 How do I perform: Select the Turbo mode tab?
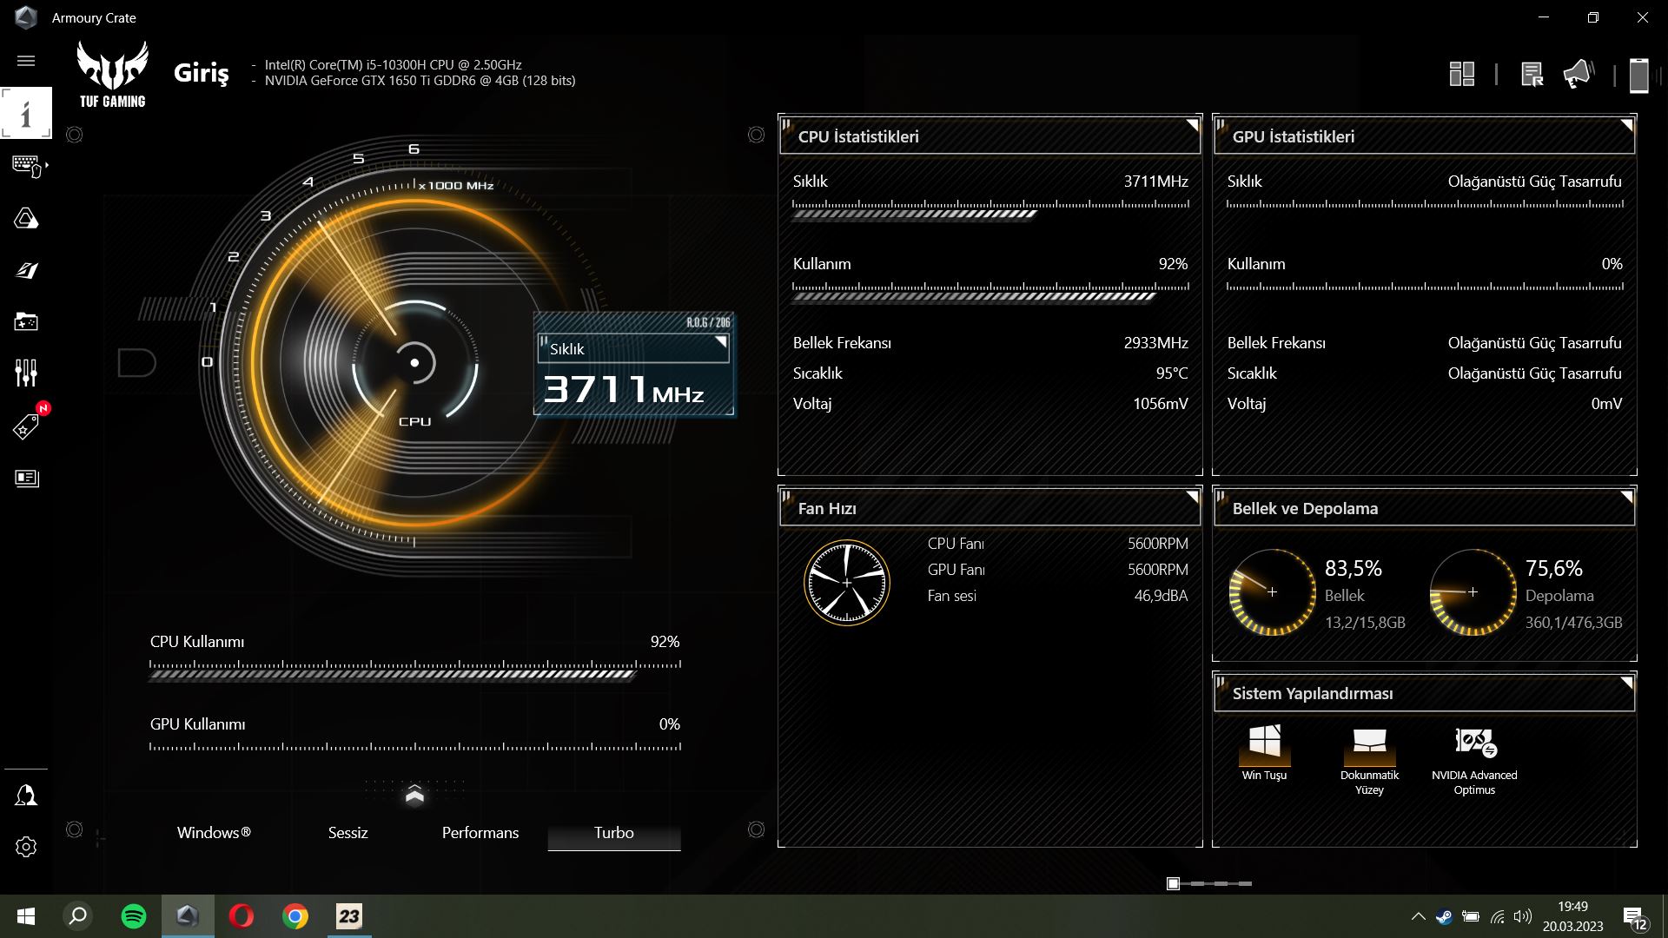tap(613, 833)
